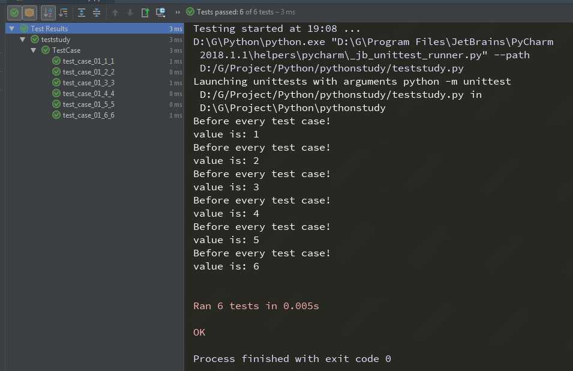The image size is (573, 371).
Task: Click the Tests passed status label
Action: click(246, 12)
